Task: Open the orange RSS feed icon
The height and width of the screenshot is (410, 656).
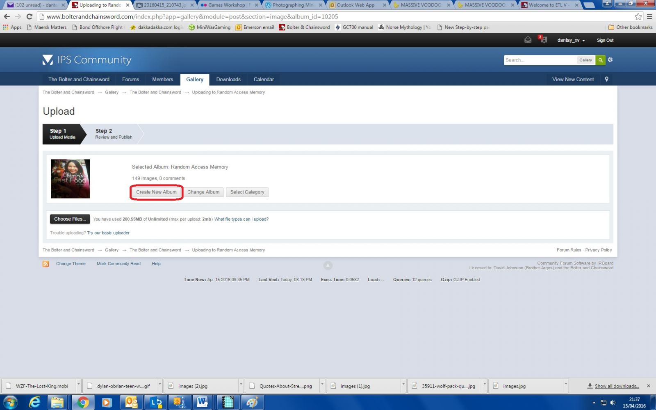Action: (x=46, y=264)
